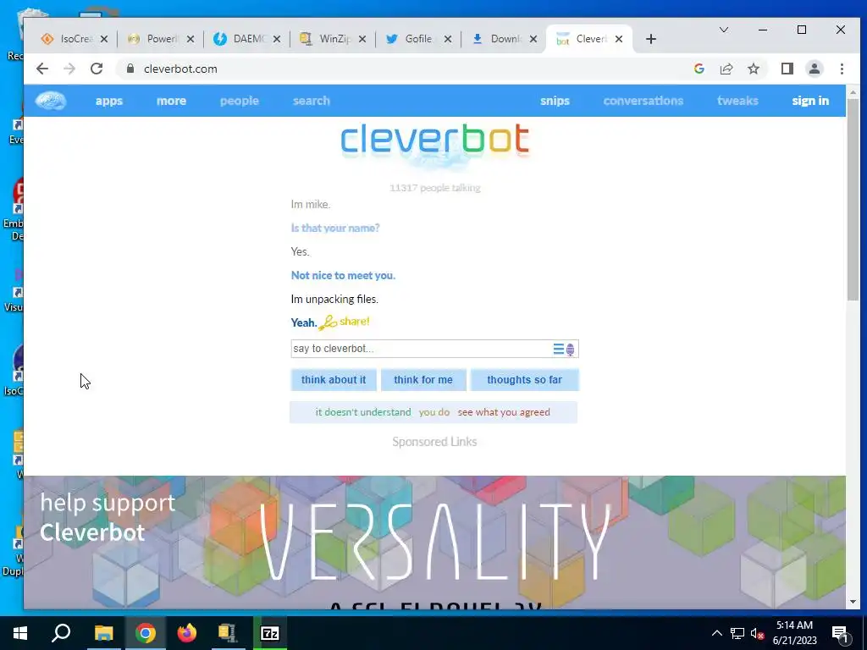Click the you do link
The width and height of the screenshot is (867, 650).
tap(434, 412)
